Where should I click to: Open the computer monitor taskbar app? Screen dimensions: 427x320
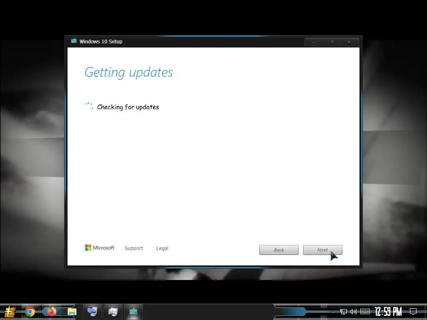92,311
